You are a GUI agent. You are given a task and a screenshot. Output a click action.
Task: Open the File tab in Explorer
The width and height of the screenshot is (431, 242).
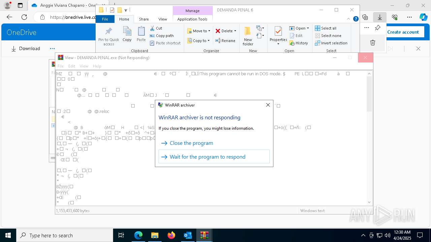coord(105,19)
